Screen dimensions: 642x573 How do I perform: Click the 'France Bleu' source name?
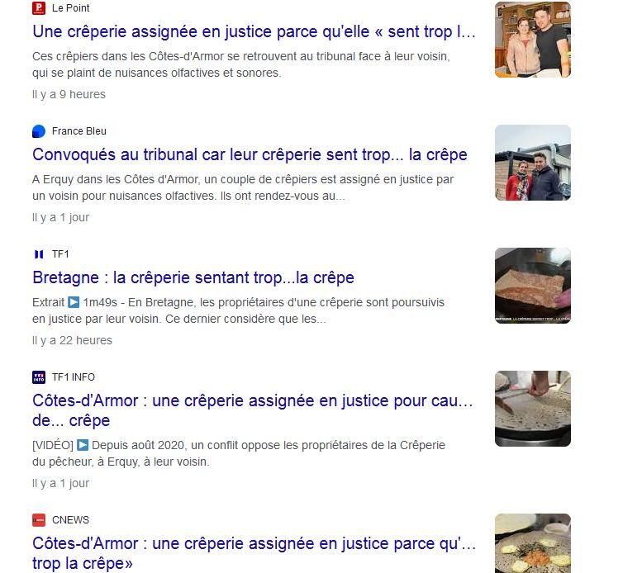[x=79, y=131]
